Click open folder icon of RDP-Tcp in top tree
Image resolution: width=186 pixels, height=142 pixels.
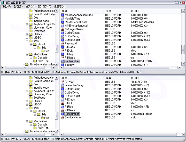[35, 61]
